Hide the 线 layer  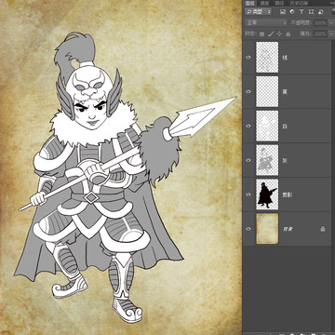point(248,57)
